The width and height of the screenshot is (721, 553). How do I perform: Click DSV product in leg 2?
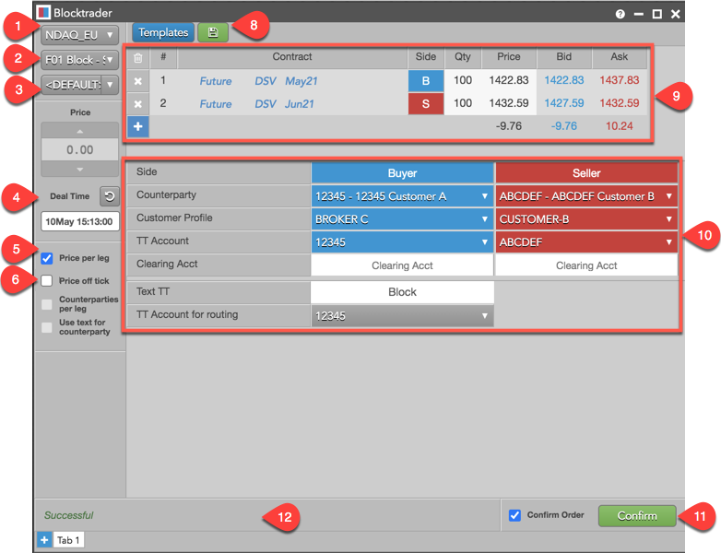(x=266, y=104)
